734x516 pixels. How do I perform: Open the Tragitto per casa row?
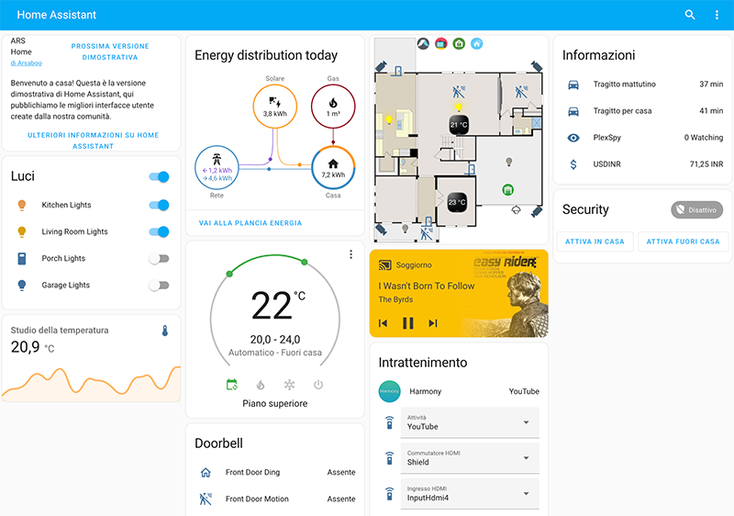(x=643, y=111)
